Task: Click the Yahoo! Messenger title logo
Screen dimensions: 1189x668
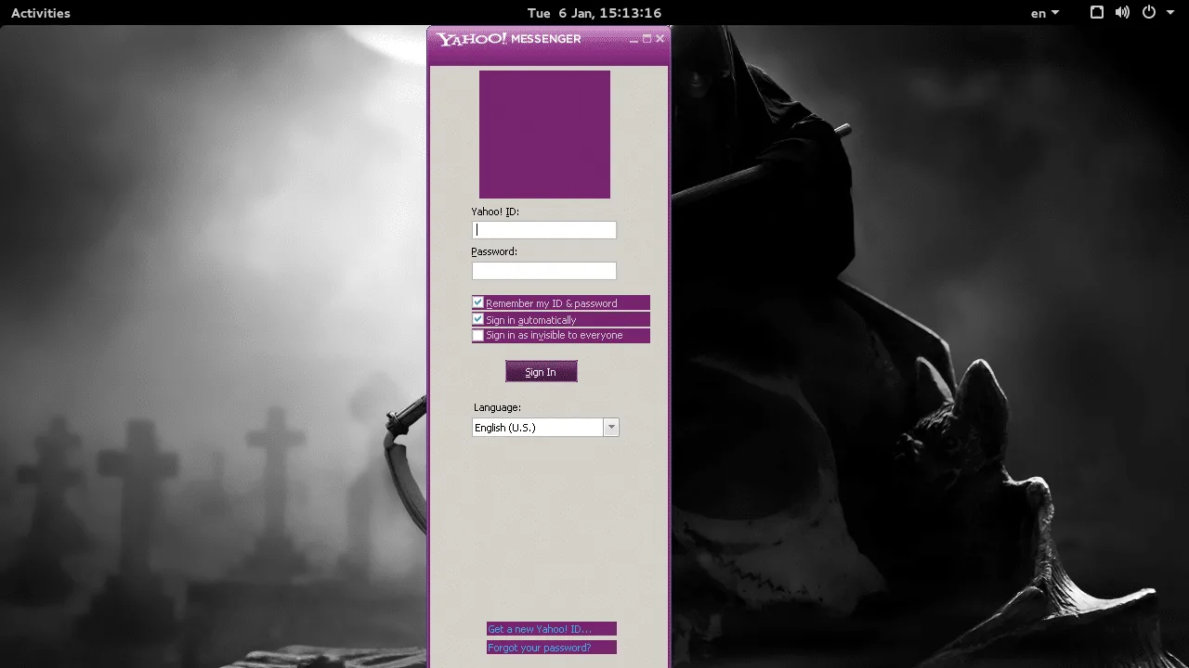Action: point(510,39)
